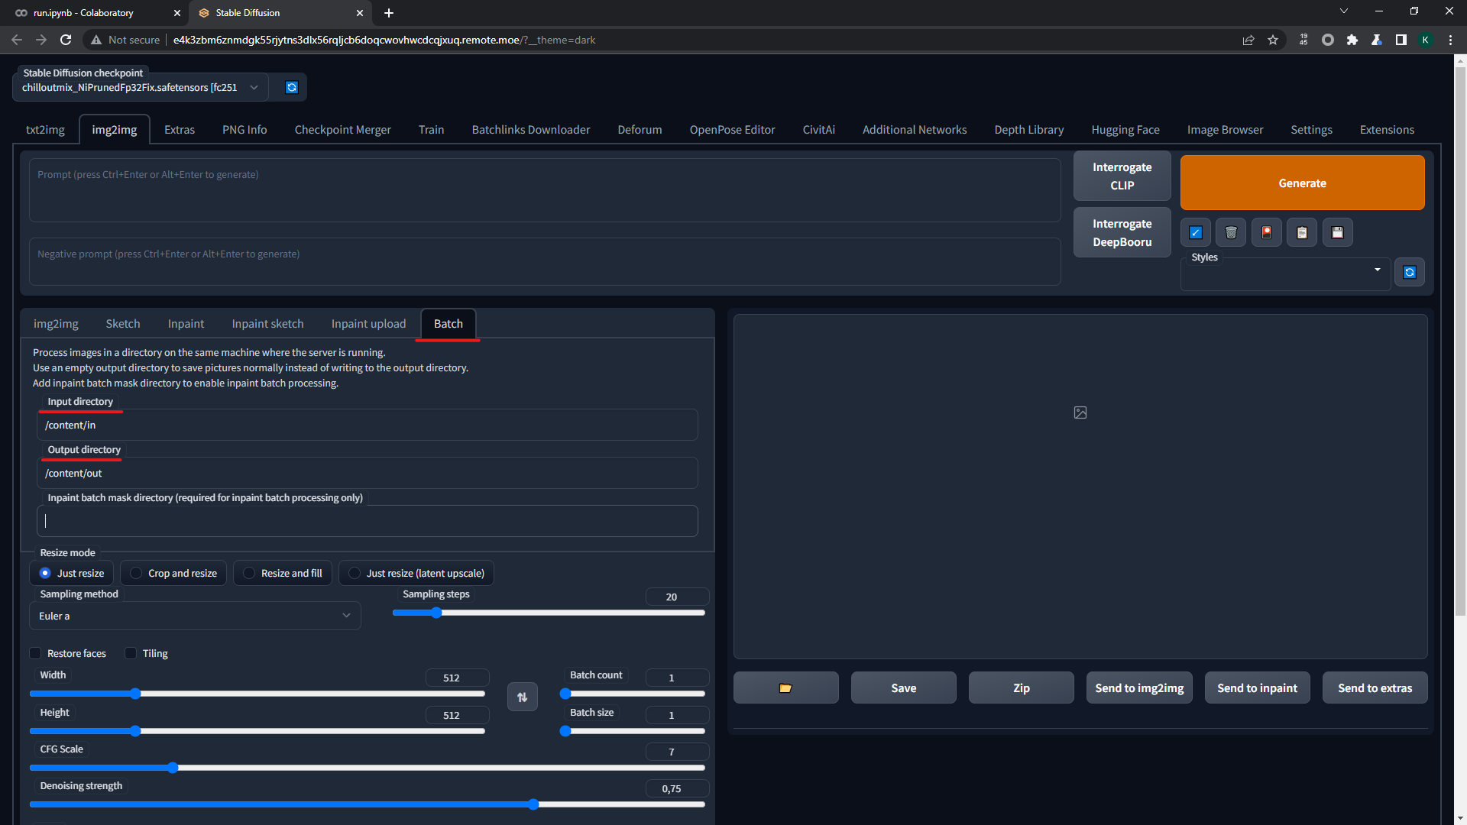Viewport: 1467px width, 825px height.
Task: Refresh the Stable Diffusion checkpoint list
Action: coord(290,87)
